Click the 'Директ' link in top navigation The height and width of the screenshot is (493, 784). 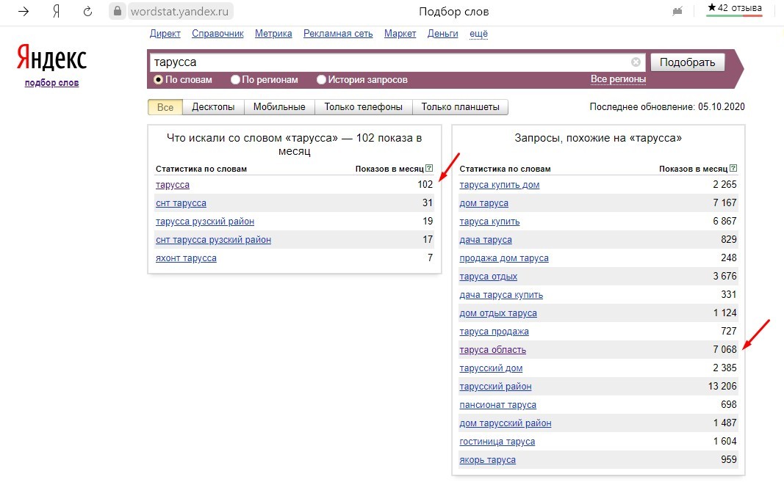[165, 34]
